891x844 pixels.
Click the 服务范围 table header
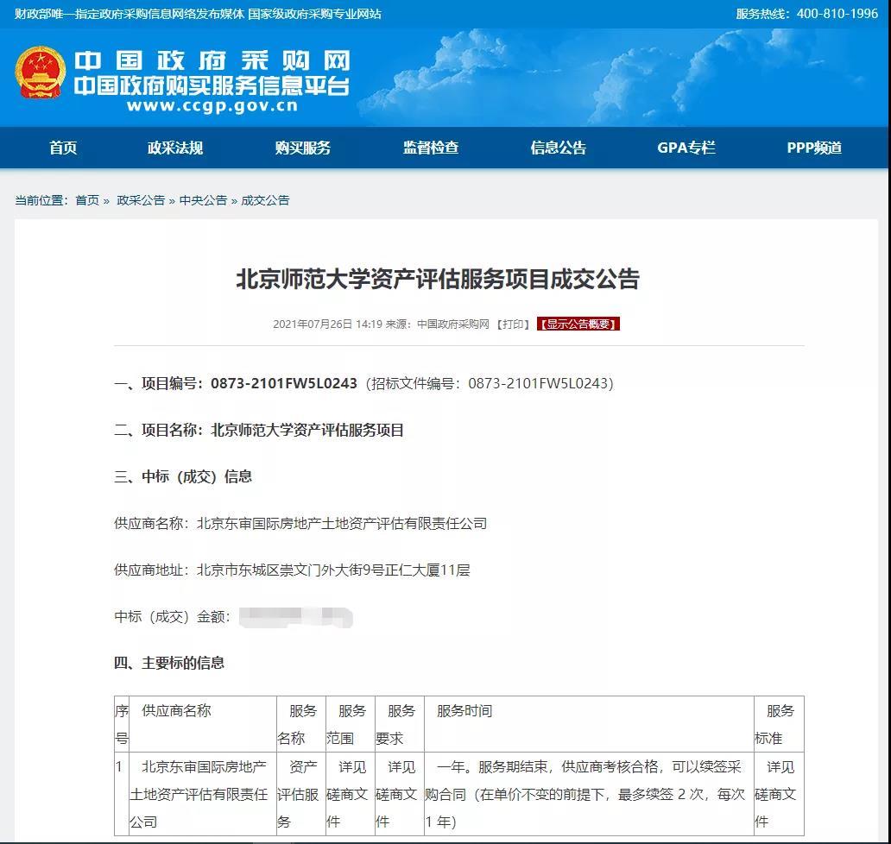click(350, 724)
